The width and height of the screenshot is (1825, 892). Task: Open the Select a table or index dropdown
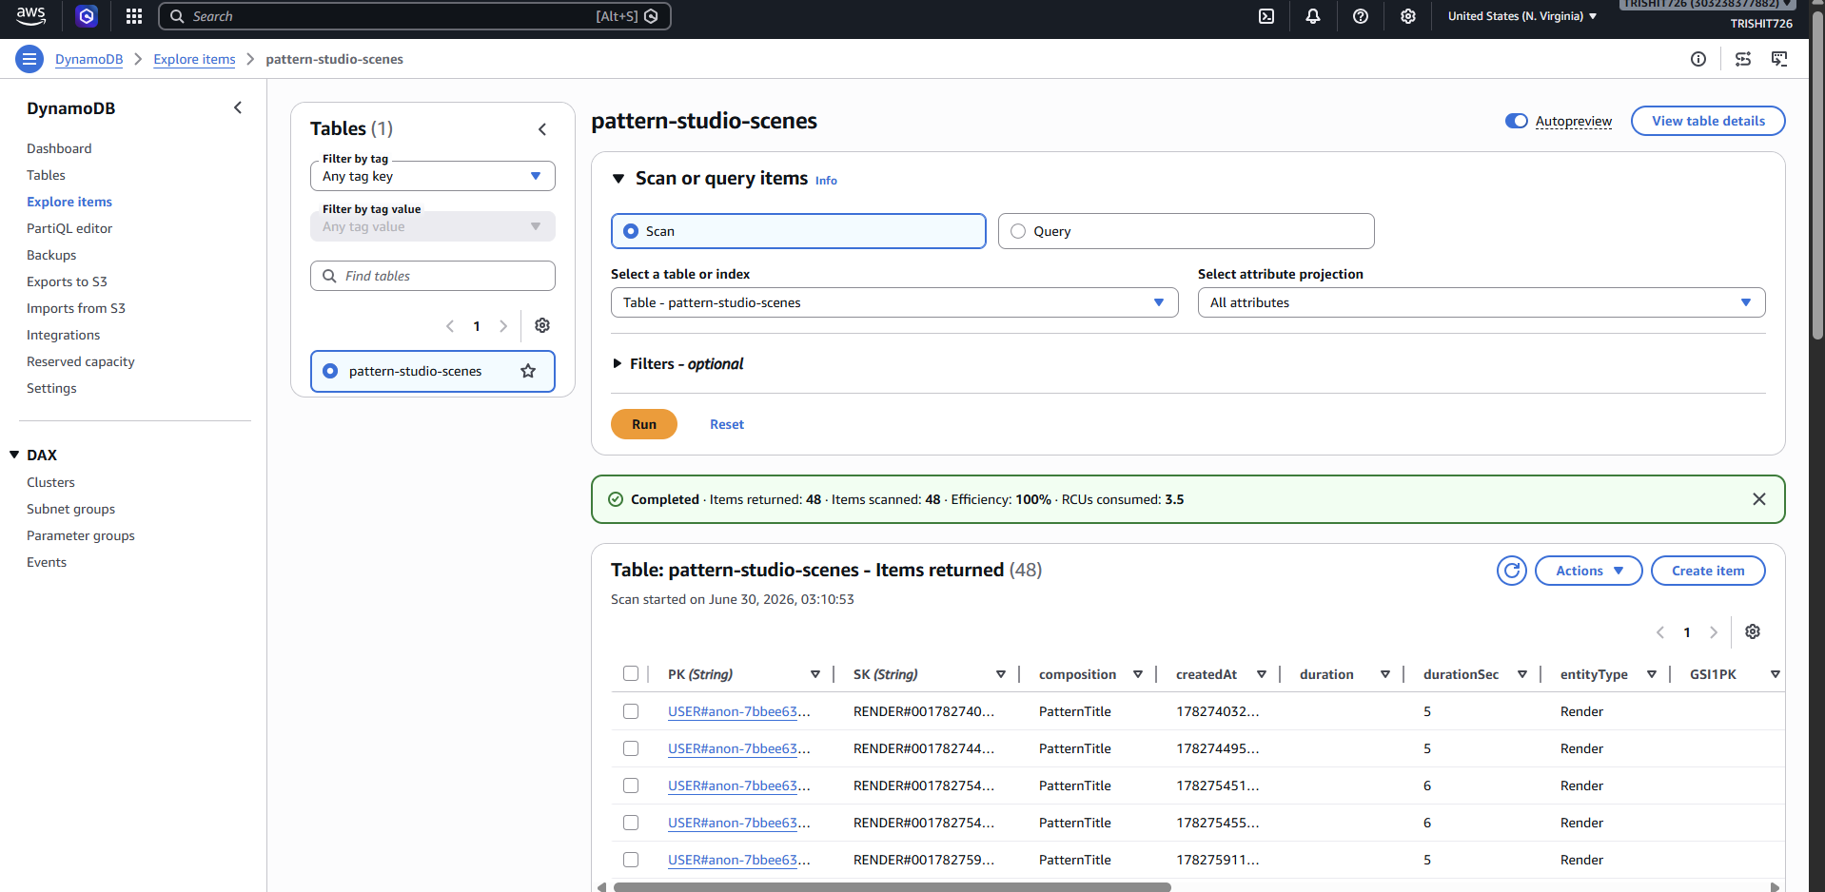point(894,302)
